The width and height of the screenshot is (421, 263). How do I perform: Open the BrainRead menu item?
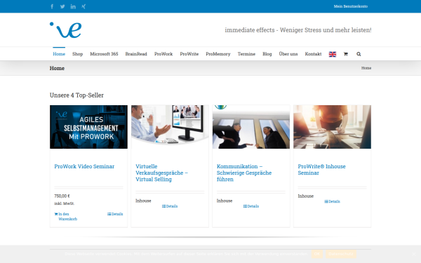coord(136,54)
